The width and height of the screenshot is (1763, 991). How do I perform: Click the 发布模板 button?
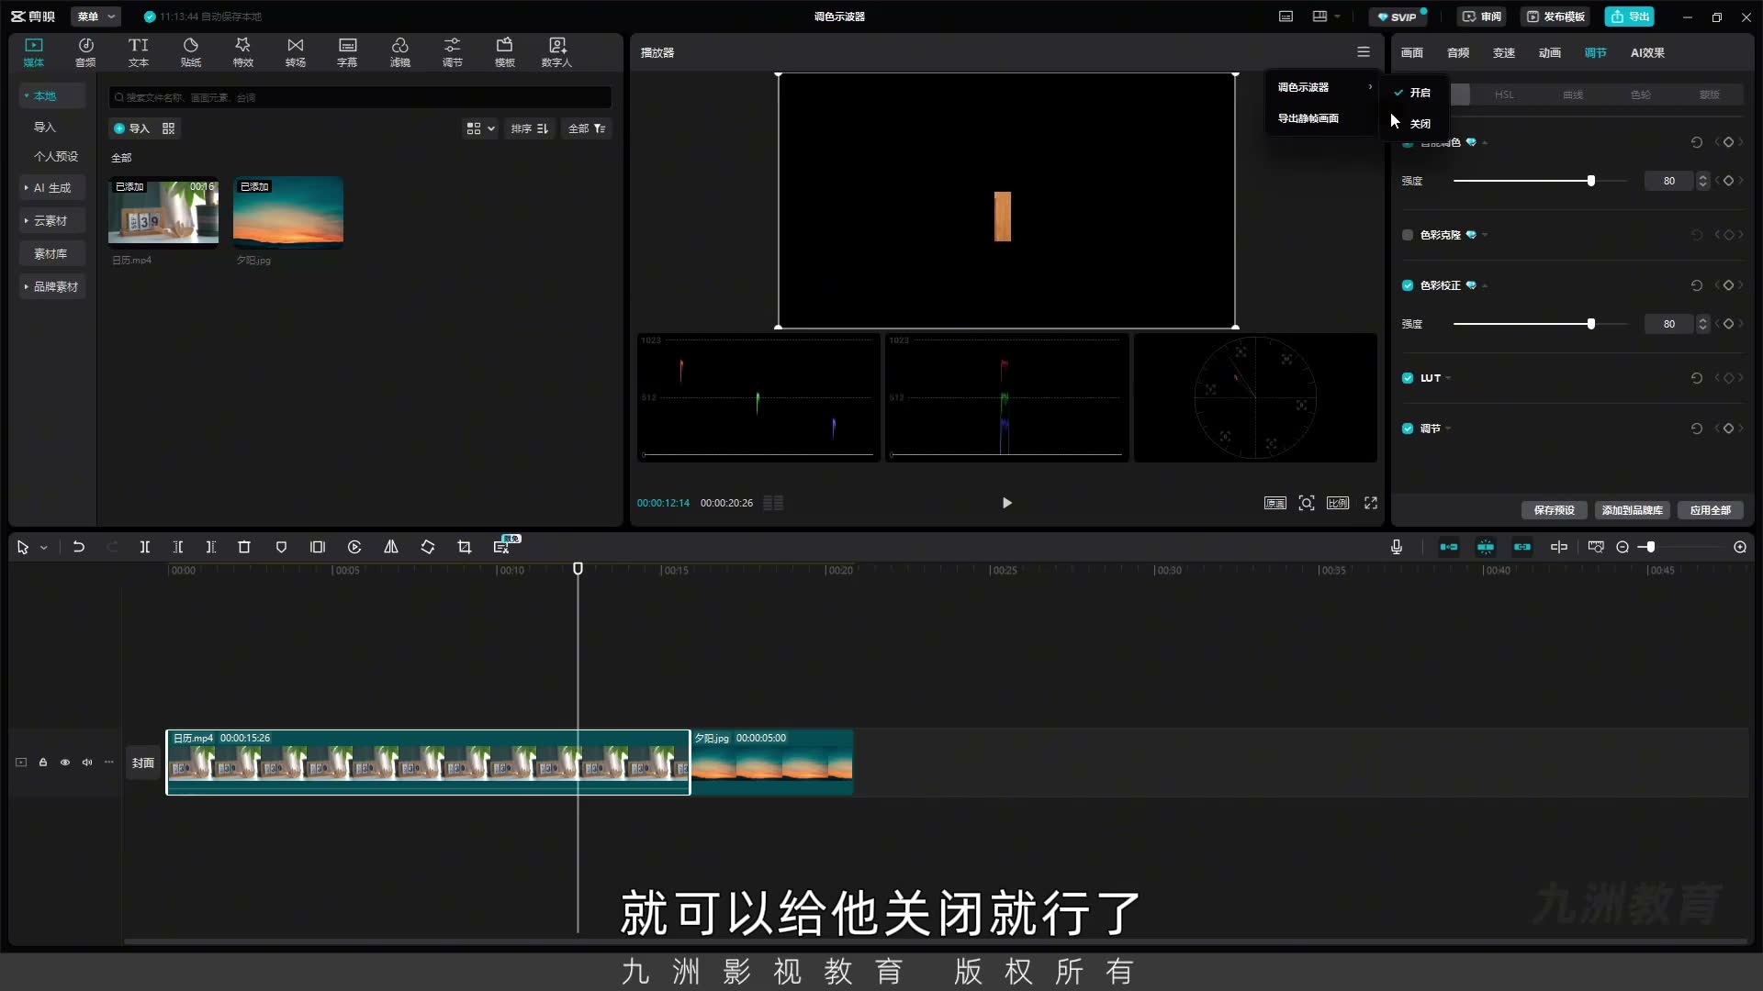tap(1555, 17)
